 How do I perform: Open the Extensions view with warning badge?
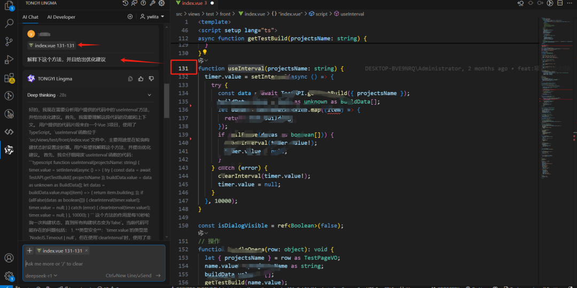click(x=9, y=78)
